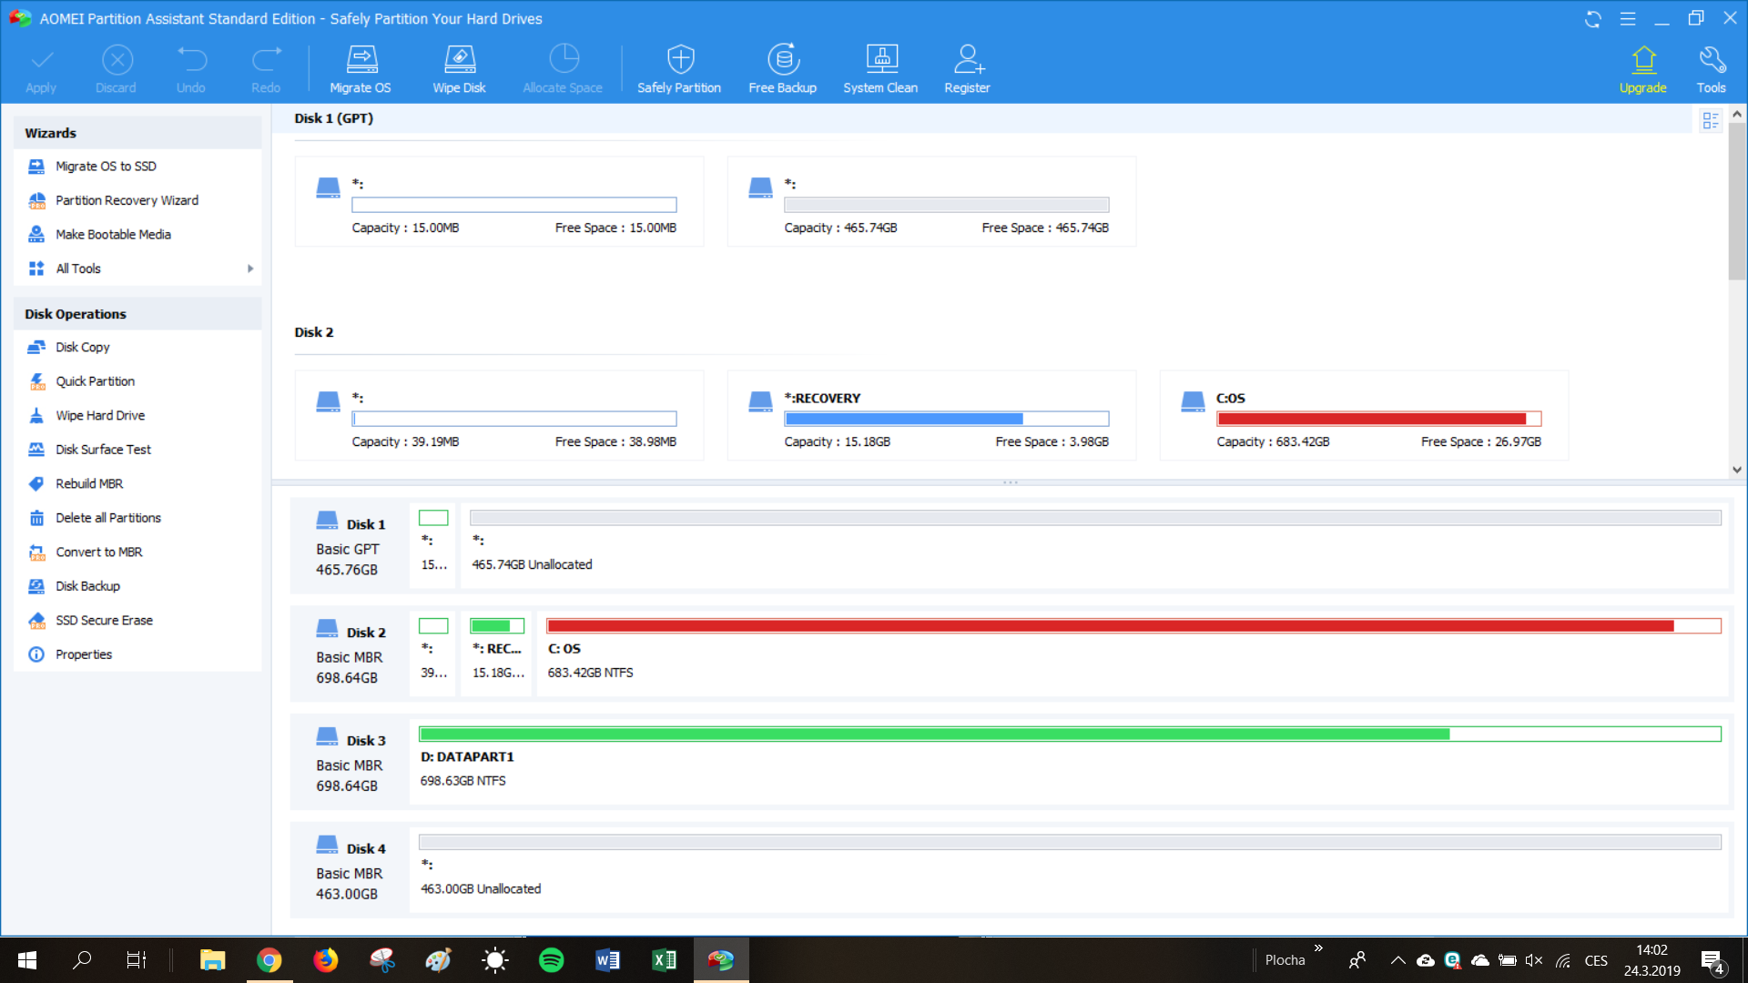Open Spotify from the Windows taskbar
1748x983 pixels.
552,960
